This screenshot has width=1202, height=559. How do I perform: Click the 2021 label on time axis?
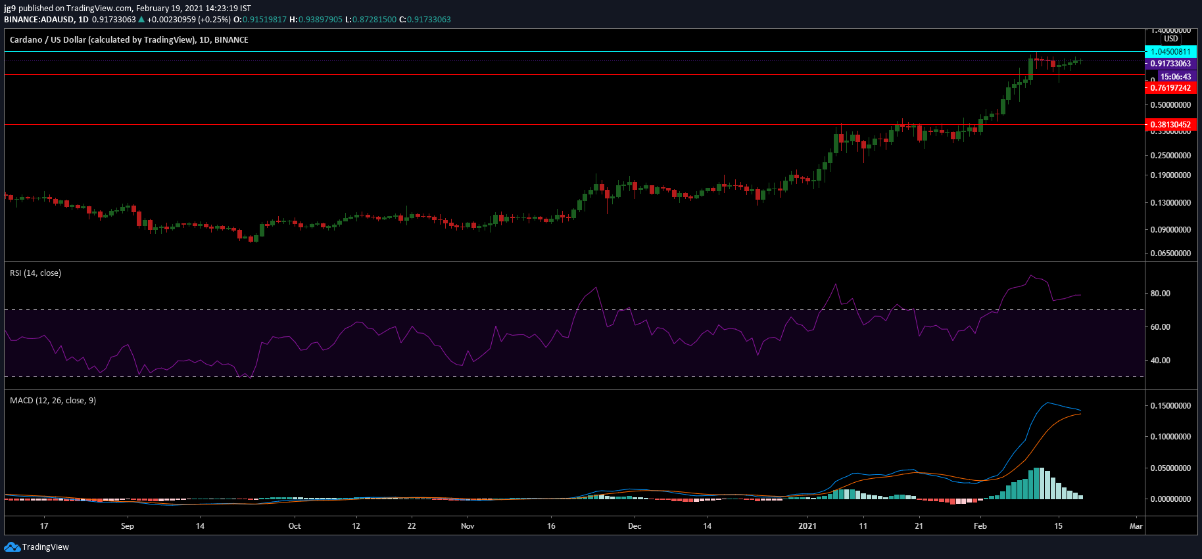click(x=807, y=526)
